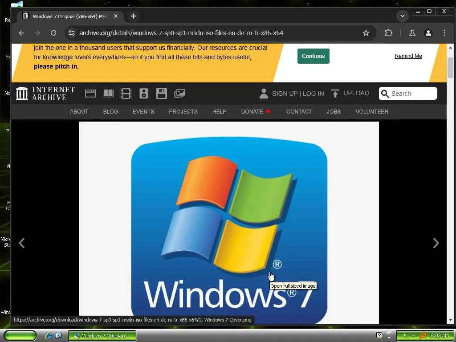Image resolution: width=456 pixels, height=342 pixels.
Task: Open the browser profile avatar
Action: (x=428, y=33)
